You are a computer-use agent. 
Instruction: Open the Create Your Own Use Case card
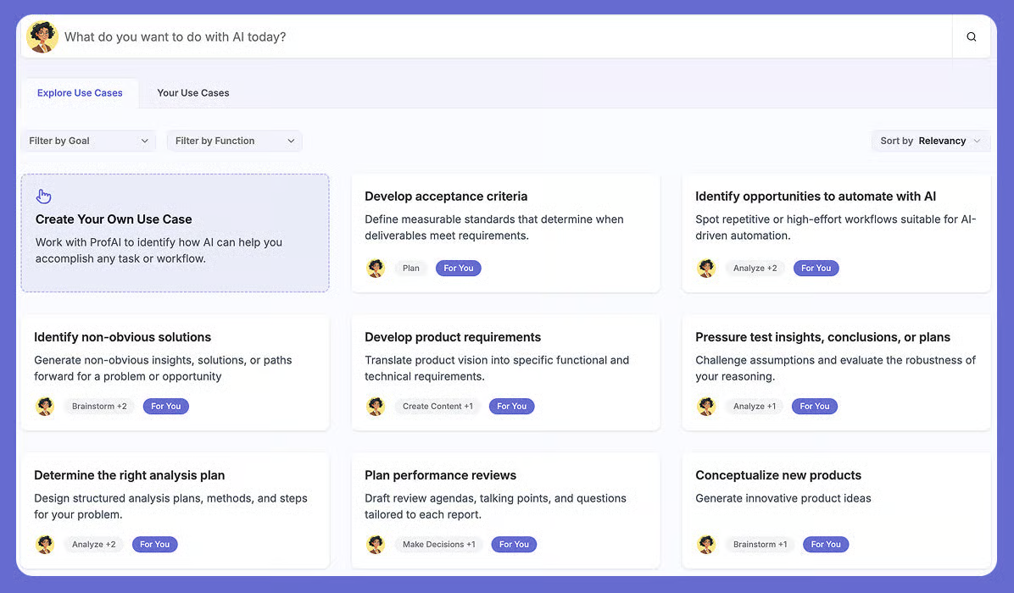(175, 233)
